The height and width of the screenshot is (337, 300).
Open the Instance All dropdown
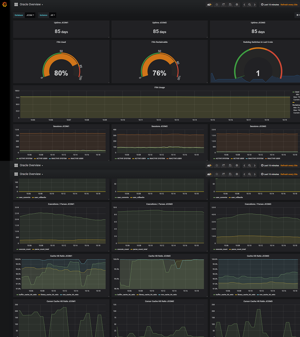pyautogui.click(x=53, y=15)
